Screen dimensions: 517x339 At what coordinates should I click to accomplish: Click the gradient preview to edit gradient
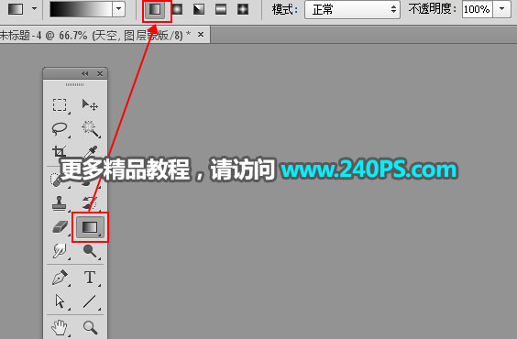coord(81,9)
